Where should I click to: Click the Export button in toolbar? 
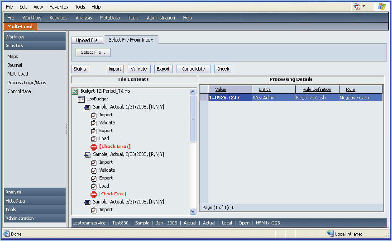163,69
